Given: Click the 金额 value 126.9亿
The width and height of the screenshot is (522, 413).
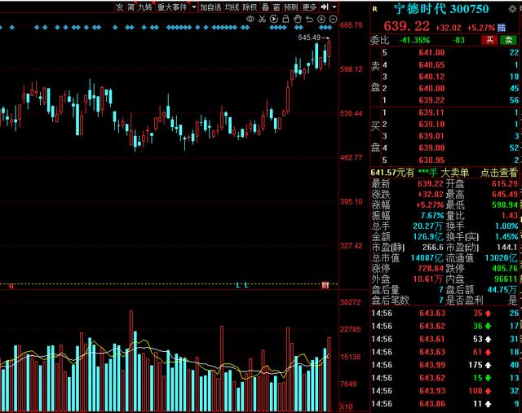Looking at the screenshot, I should [x=427, y=237].
